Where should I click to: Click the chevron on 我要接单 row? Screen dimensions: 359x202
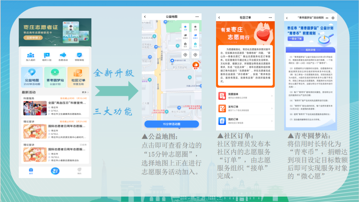(272, 96)
